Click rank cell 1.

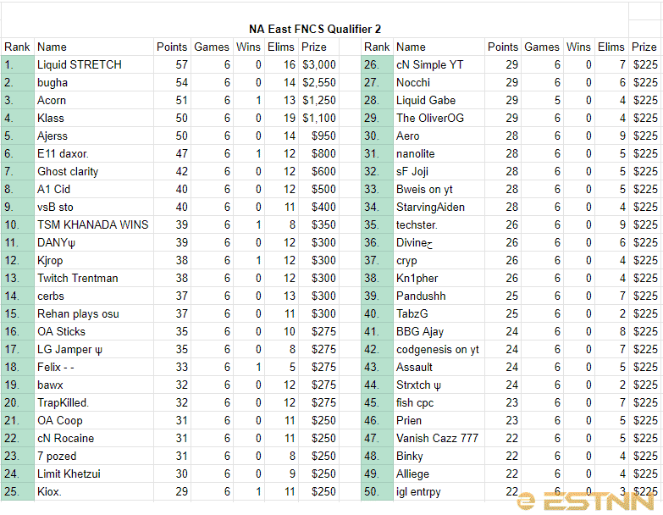click(x=18, y=64)
